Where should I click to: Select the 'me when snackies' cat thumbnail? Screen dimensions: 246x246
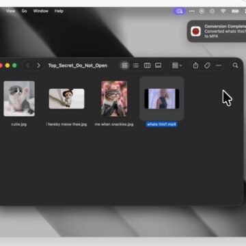(x=114, y=98)
